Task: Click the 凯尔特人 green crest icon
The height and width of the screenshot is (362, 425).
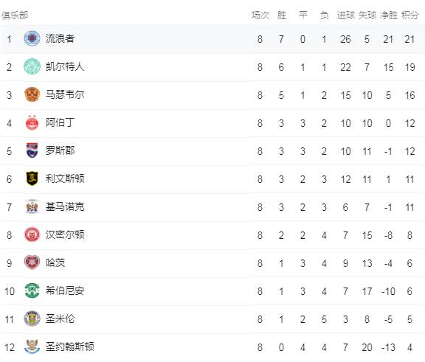Action: point(32,66)
